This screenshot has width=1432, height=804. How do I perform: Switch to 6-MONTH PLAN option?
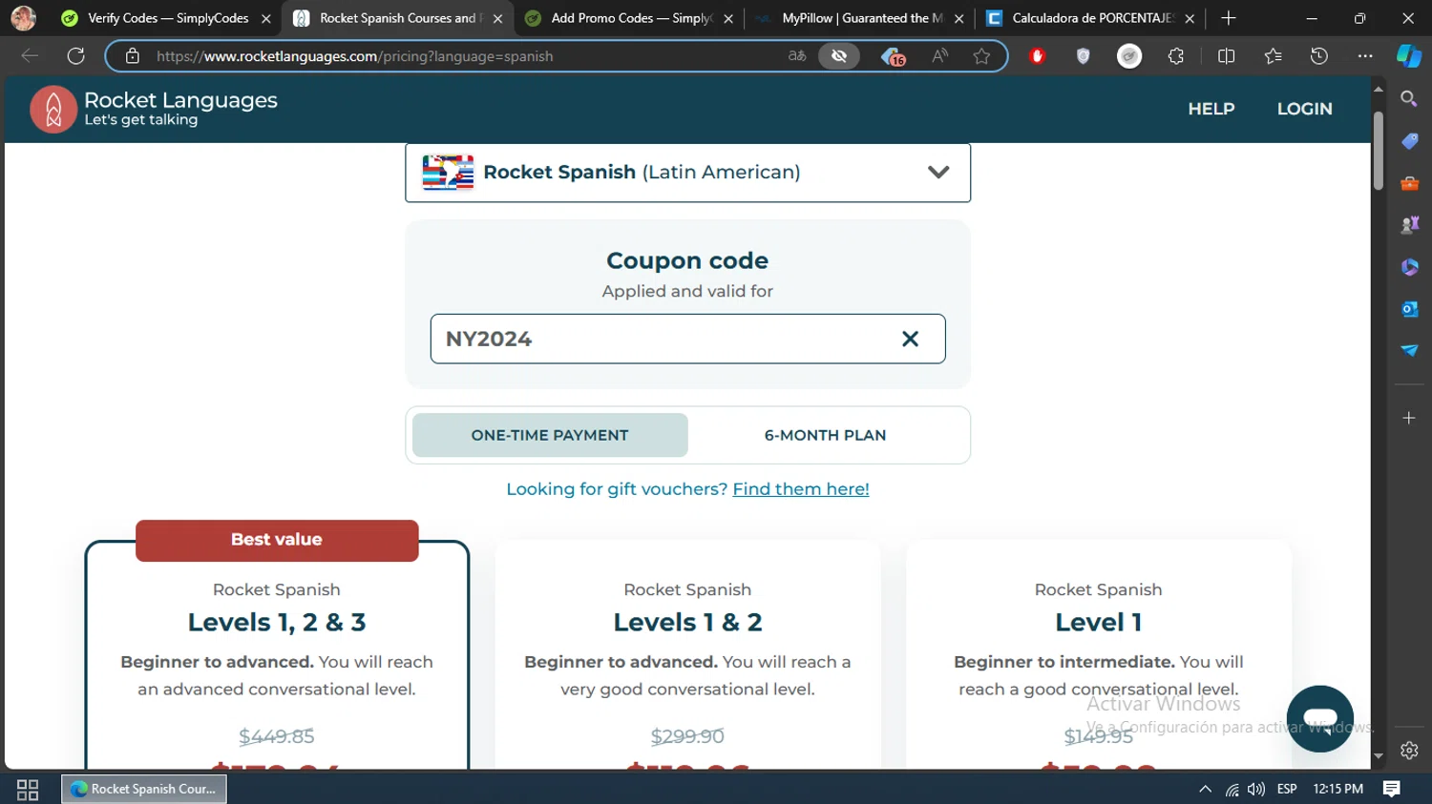(x=825, y=435)
